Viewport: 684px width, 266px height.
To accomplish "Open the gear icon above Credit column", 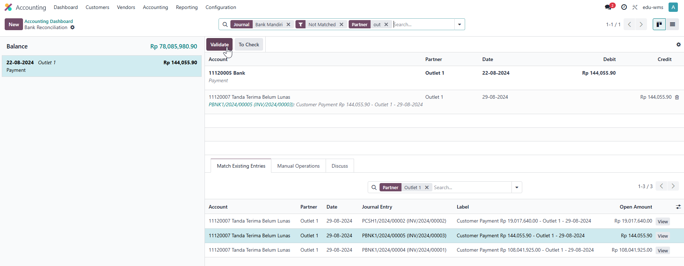I will (678, 45).
